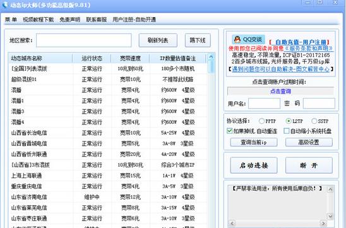Screen dimensions: 346x228
Task: Select the 上海上海联通 row
Action: click(108, 176)
